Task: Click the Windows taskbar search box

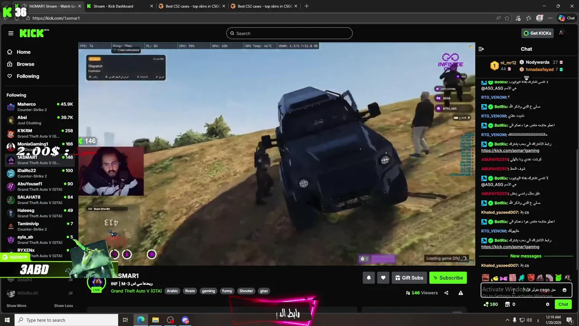Action: [66, 320]
